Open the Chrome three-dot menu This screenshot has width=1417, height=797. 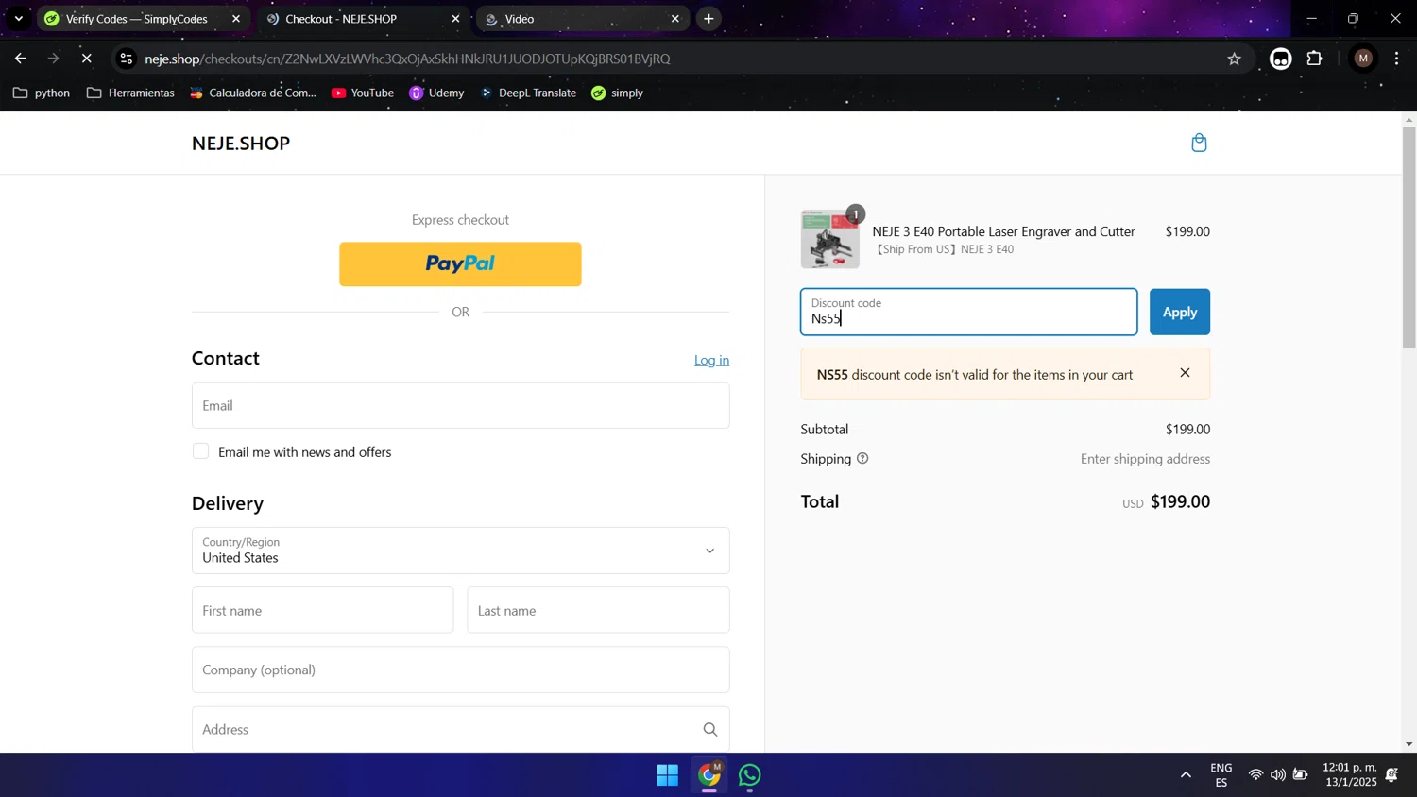(x=1397, y=59)
